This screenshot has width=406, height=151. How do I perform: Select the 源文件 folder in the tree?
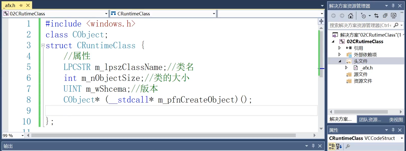(360, 74)
